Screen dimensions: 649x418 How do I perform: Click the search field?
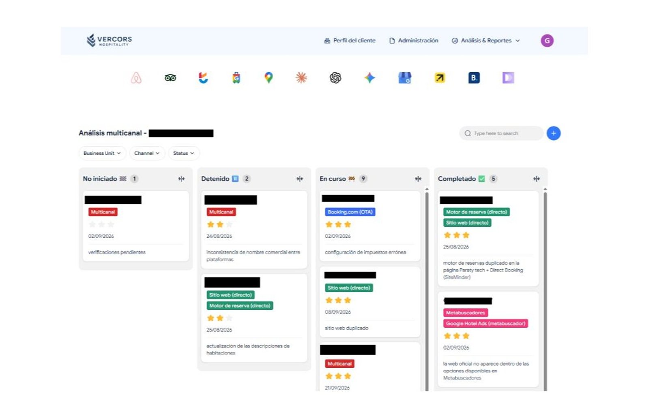501,133
